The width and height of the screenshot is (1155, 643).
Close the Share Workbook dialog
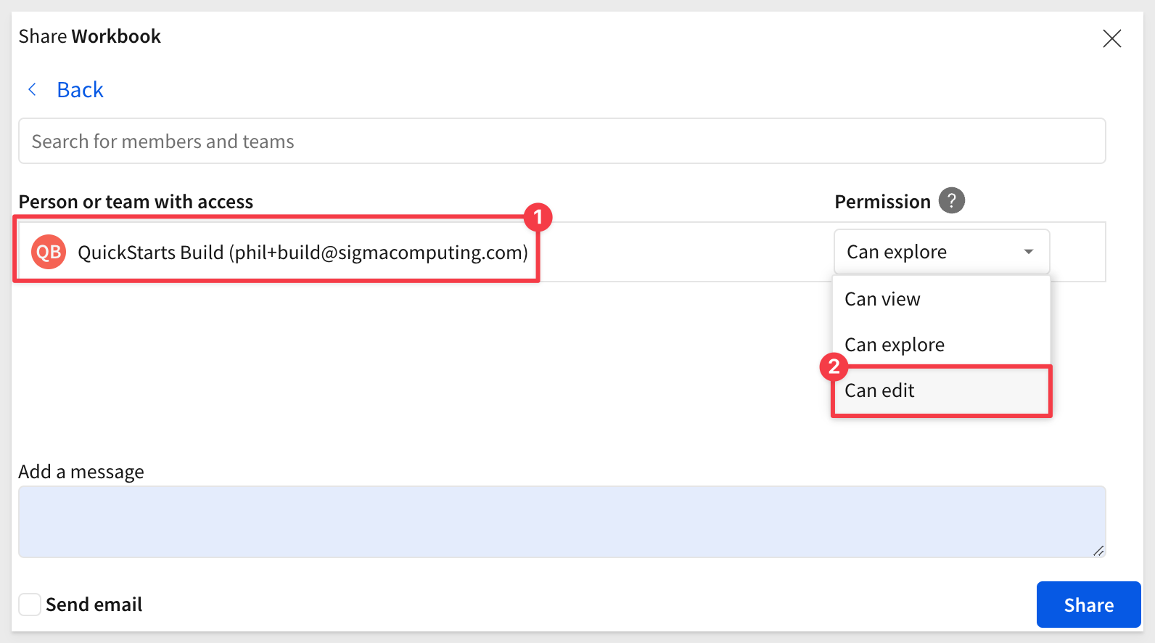coord(1111,38)
